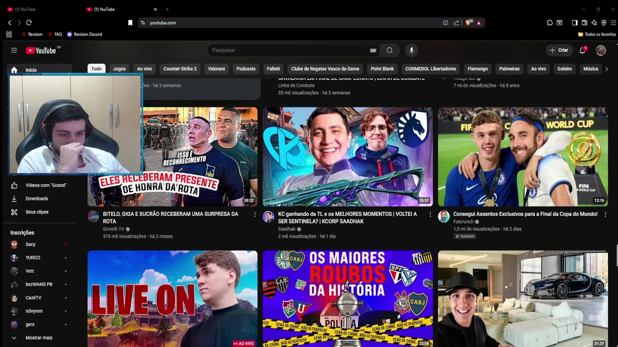Open the YouTube guide hamburger menu
The height and width of the screenshot is (347, 618).
pyautogui.click(x=14, y=50)
